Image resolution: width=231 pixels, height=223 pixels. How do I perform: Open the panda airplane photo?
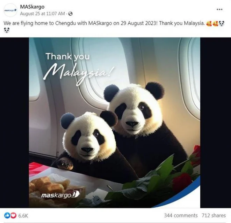(115, 123)
